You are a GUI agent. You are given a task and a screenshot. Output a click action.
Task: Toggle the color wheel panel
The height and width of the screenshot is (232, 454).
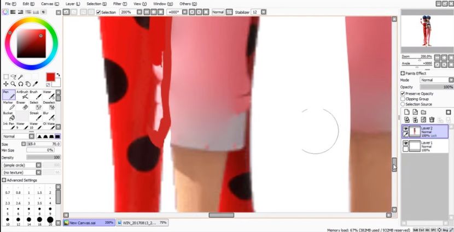(x=5, y=12)
